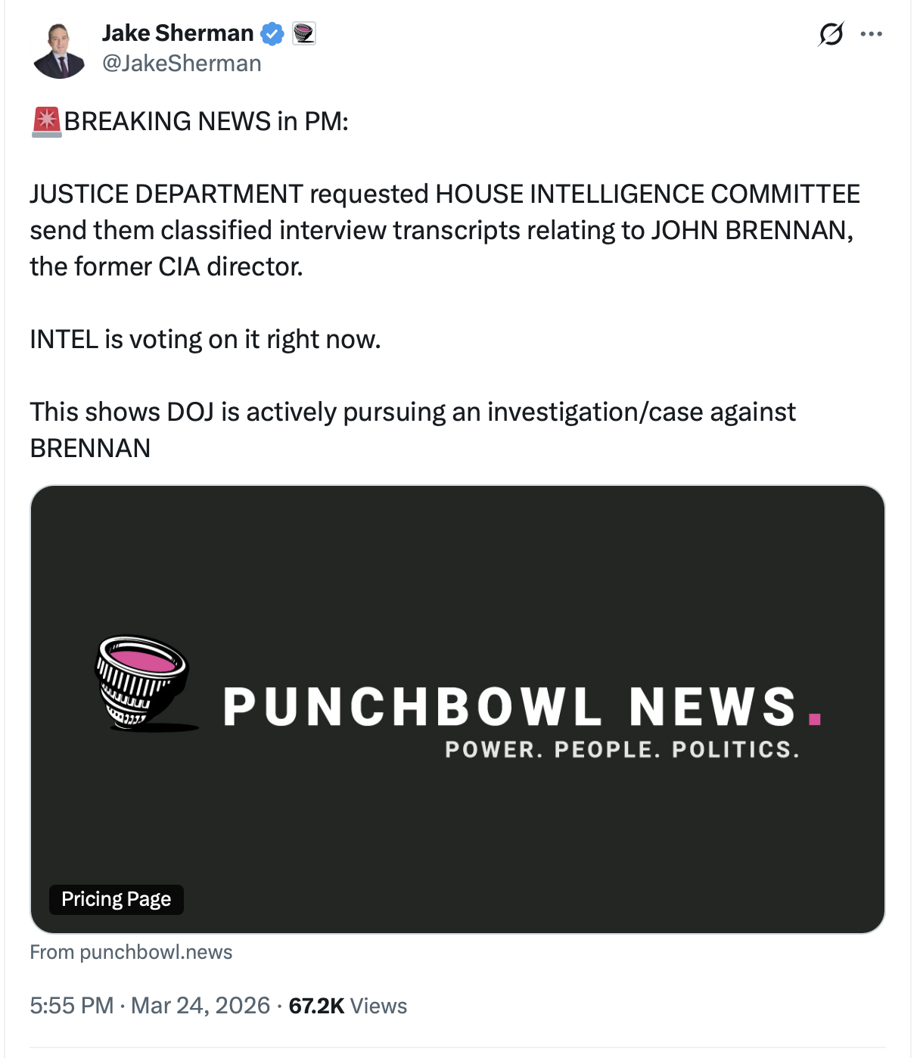
Task: Click the pink dot after NEWS wordmark
Action: point(814,718)
